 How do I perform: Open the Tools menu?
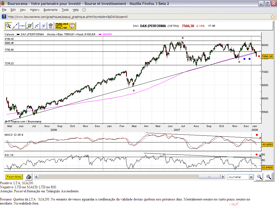tap(65, 10)
